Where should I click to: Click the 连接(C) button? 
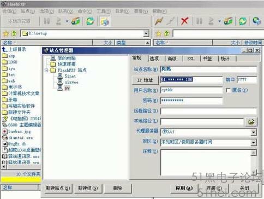tap(214, 188)
